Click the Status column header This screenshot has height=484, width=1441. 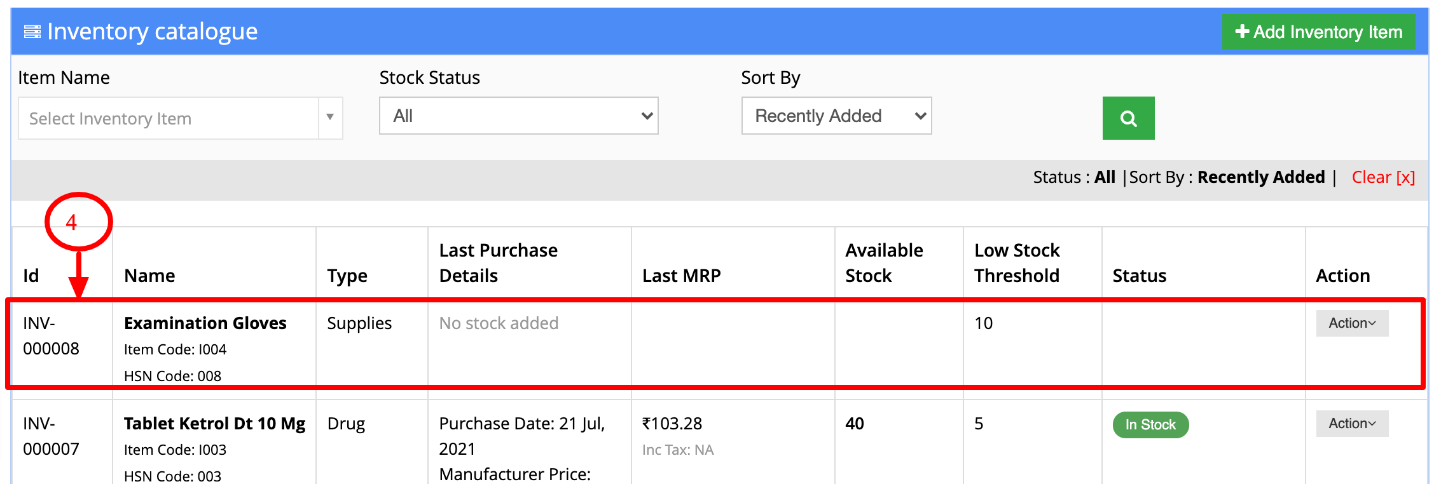(1140, 276)
